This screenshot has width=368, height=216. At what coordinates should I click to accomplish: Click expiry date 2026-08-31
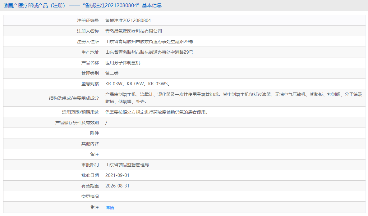point(117,186)
